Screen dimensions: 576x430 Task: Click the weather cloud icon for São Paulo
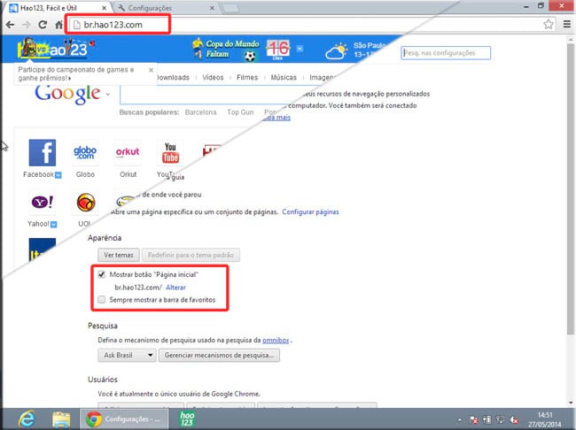click(x=337, y=50)
